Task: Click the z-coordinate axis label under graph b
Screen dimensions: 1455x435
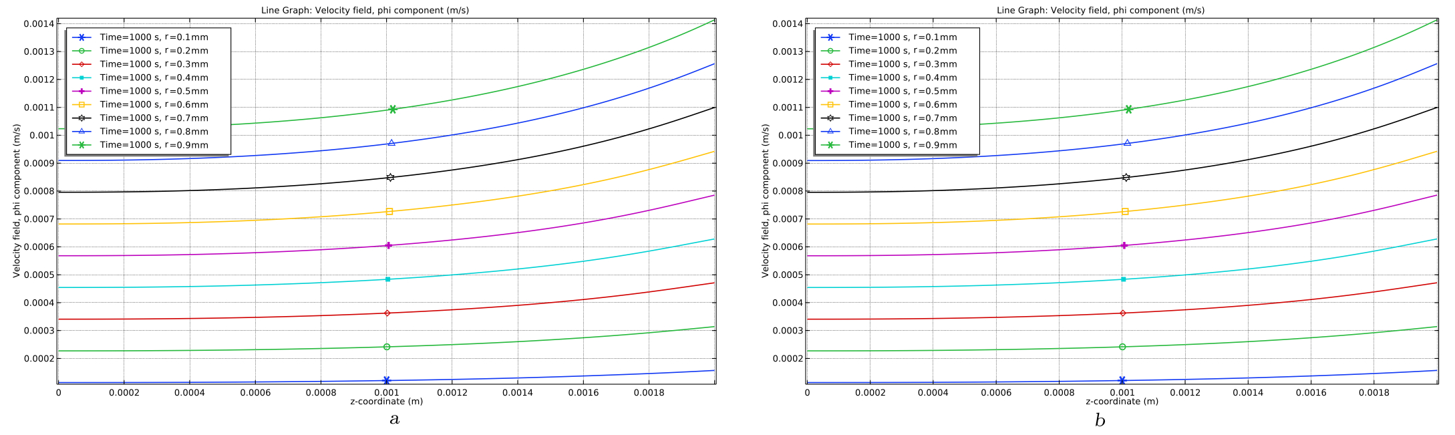Action: pos(1122,402)
